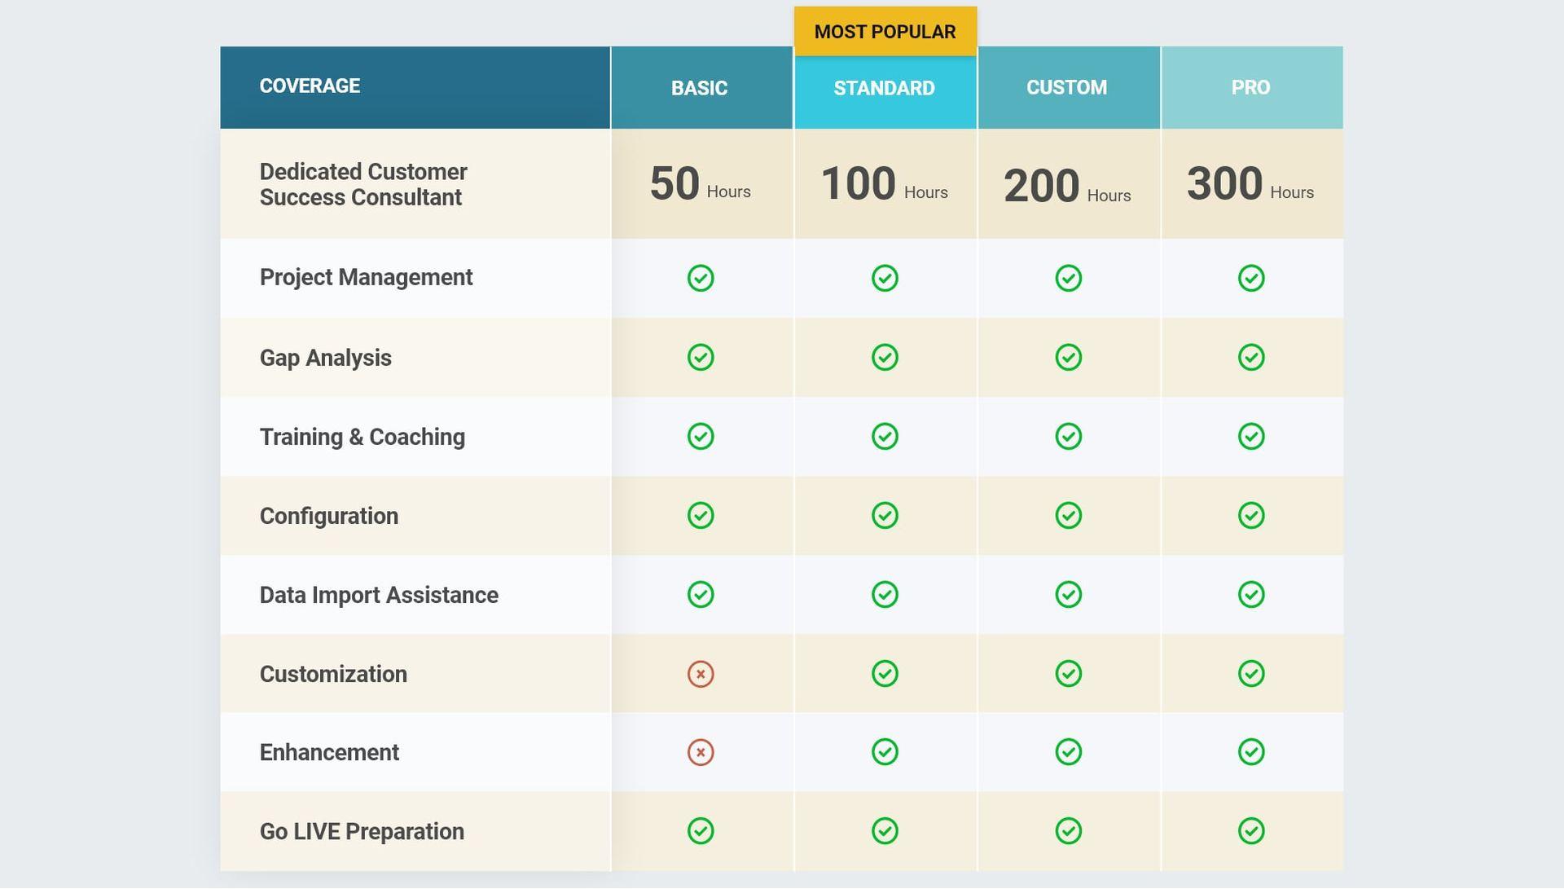Select the STANDARD column header
The width and height of the screenshot is (1564, 889).
pyautogui.click(x=883, y=87)
